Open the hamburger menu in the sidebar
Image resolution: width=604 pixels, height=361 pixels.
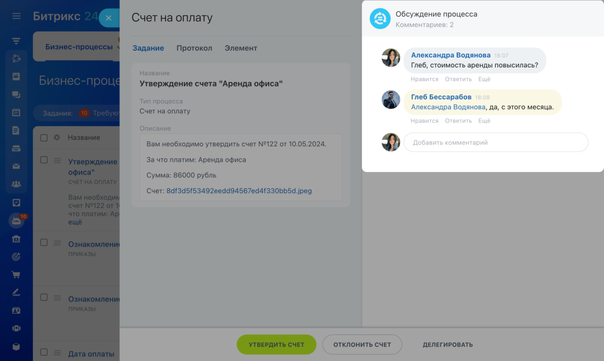17,16
